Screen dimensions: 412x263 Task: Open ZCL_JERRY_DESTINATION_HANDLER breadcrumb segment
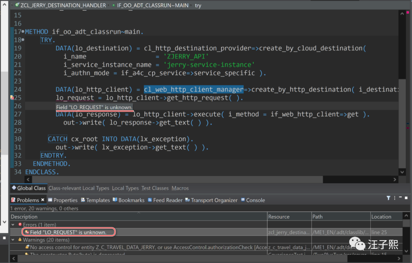pos(63,5)
